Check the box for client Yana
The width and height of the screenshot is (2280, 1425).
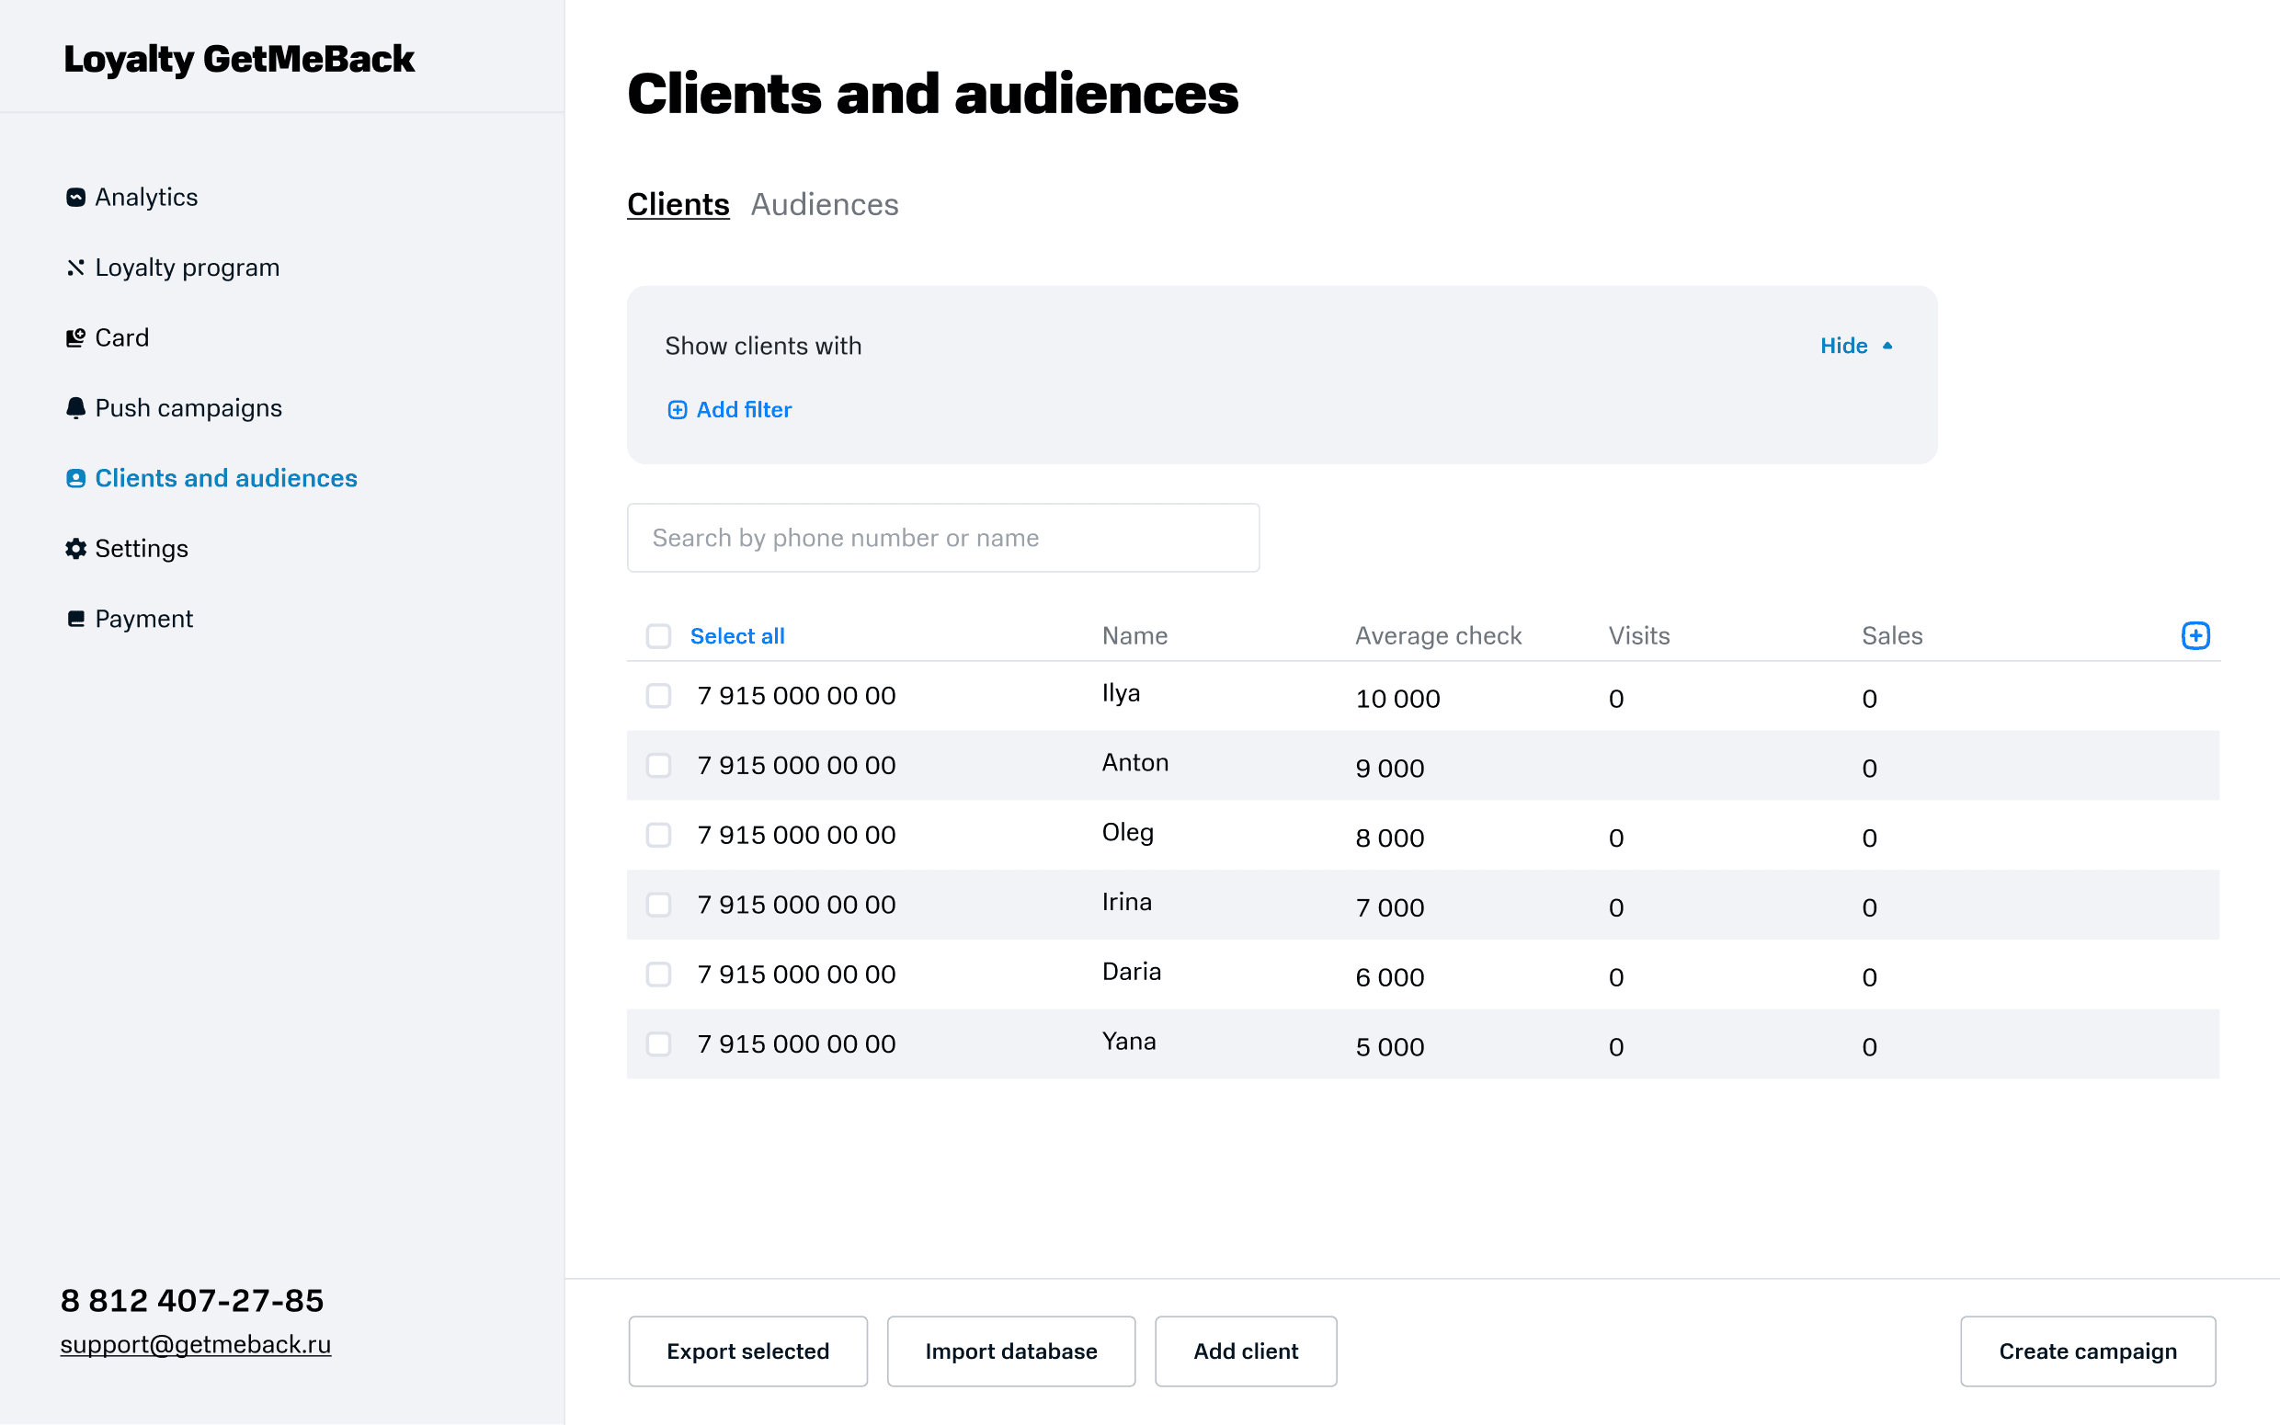tap(658, 1044)
